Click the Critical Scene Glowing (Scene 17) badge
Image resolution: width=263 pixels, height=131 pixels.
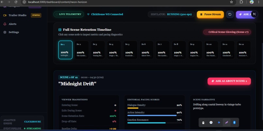point(227,32)
